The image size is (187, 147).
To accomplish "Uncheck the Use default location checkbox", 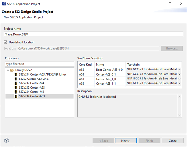I will tap(5, 42).
